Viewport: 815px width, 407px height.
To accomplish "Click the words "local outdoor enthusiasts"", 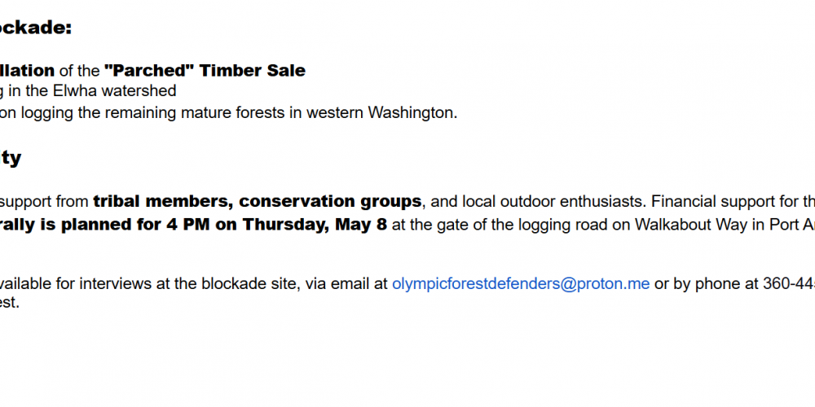I will (553, 201).
